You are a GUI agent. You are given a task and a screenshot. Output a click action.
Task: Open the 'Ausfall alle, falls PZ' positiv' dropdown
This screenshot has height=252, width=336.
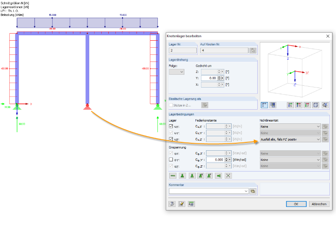coord(290,139)
